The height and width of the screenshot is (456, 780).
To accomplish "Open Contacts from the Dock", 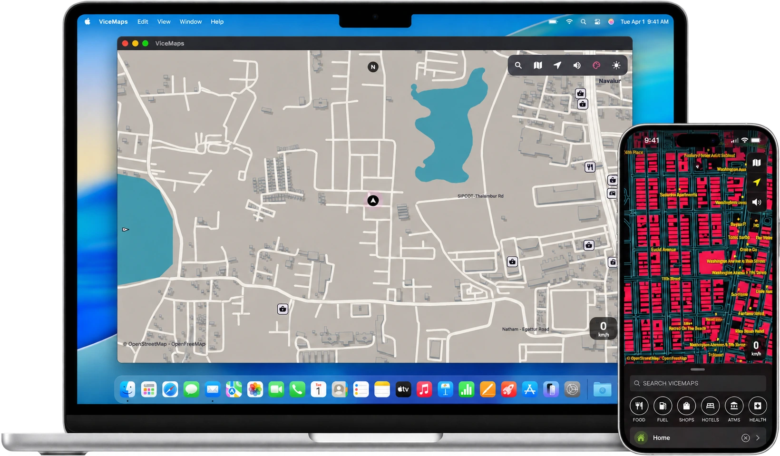I will [340, 390].
